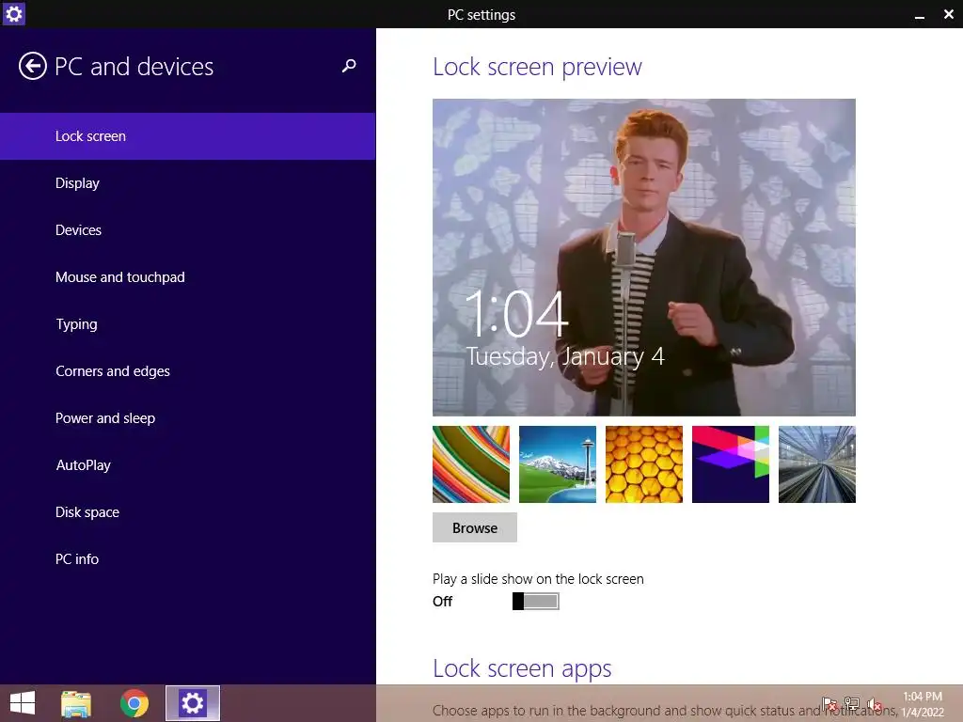Choose the Space Needle landscape thumbnail
Image resolution: width=963 pixels, height=722 pixels.
[558, 464]
